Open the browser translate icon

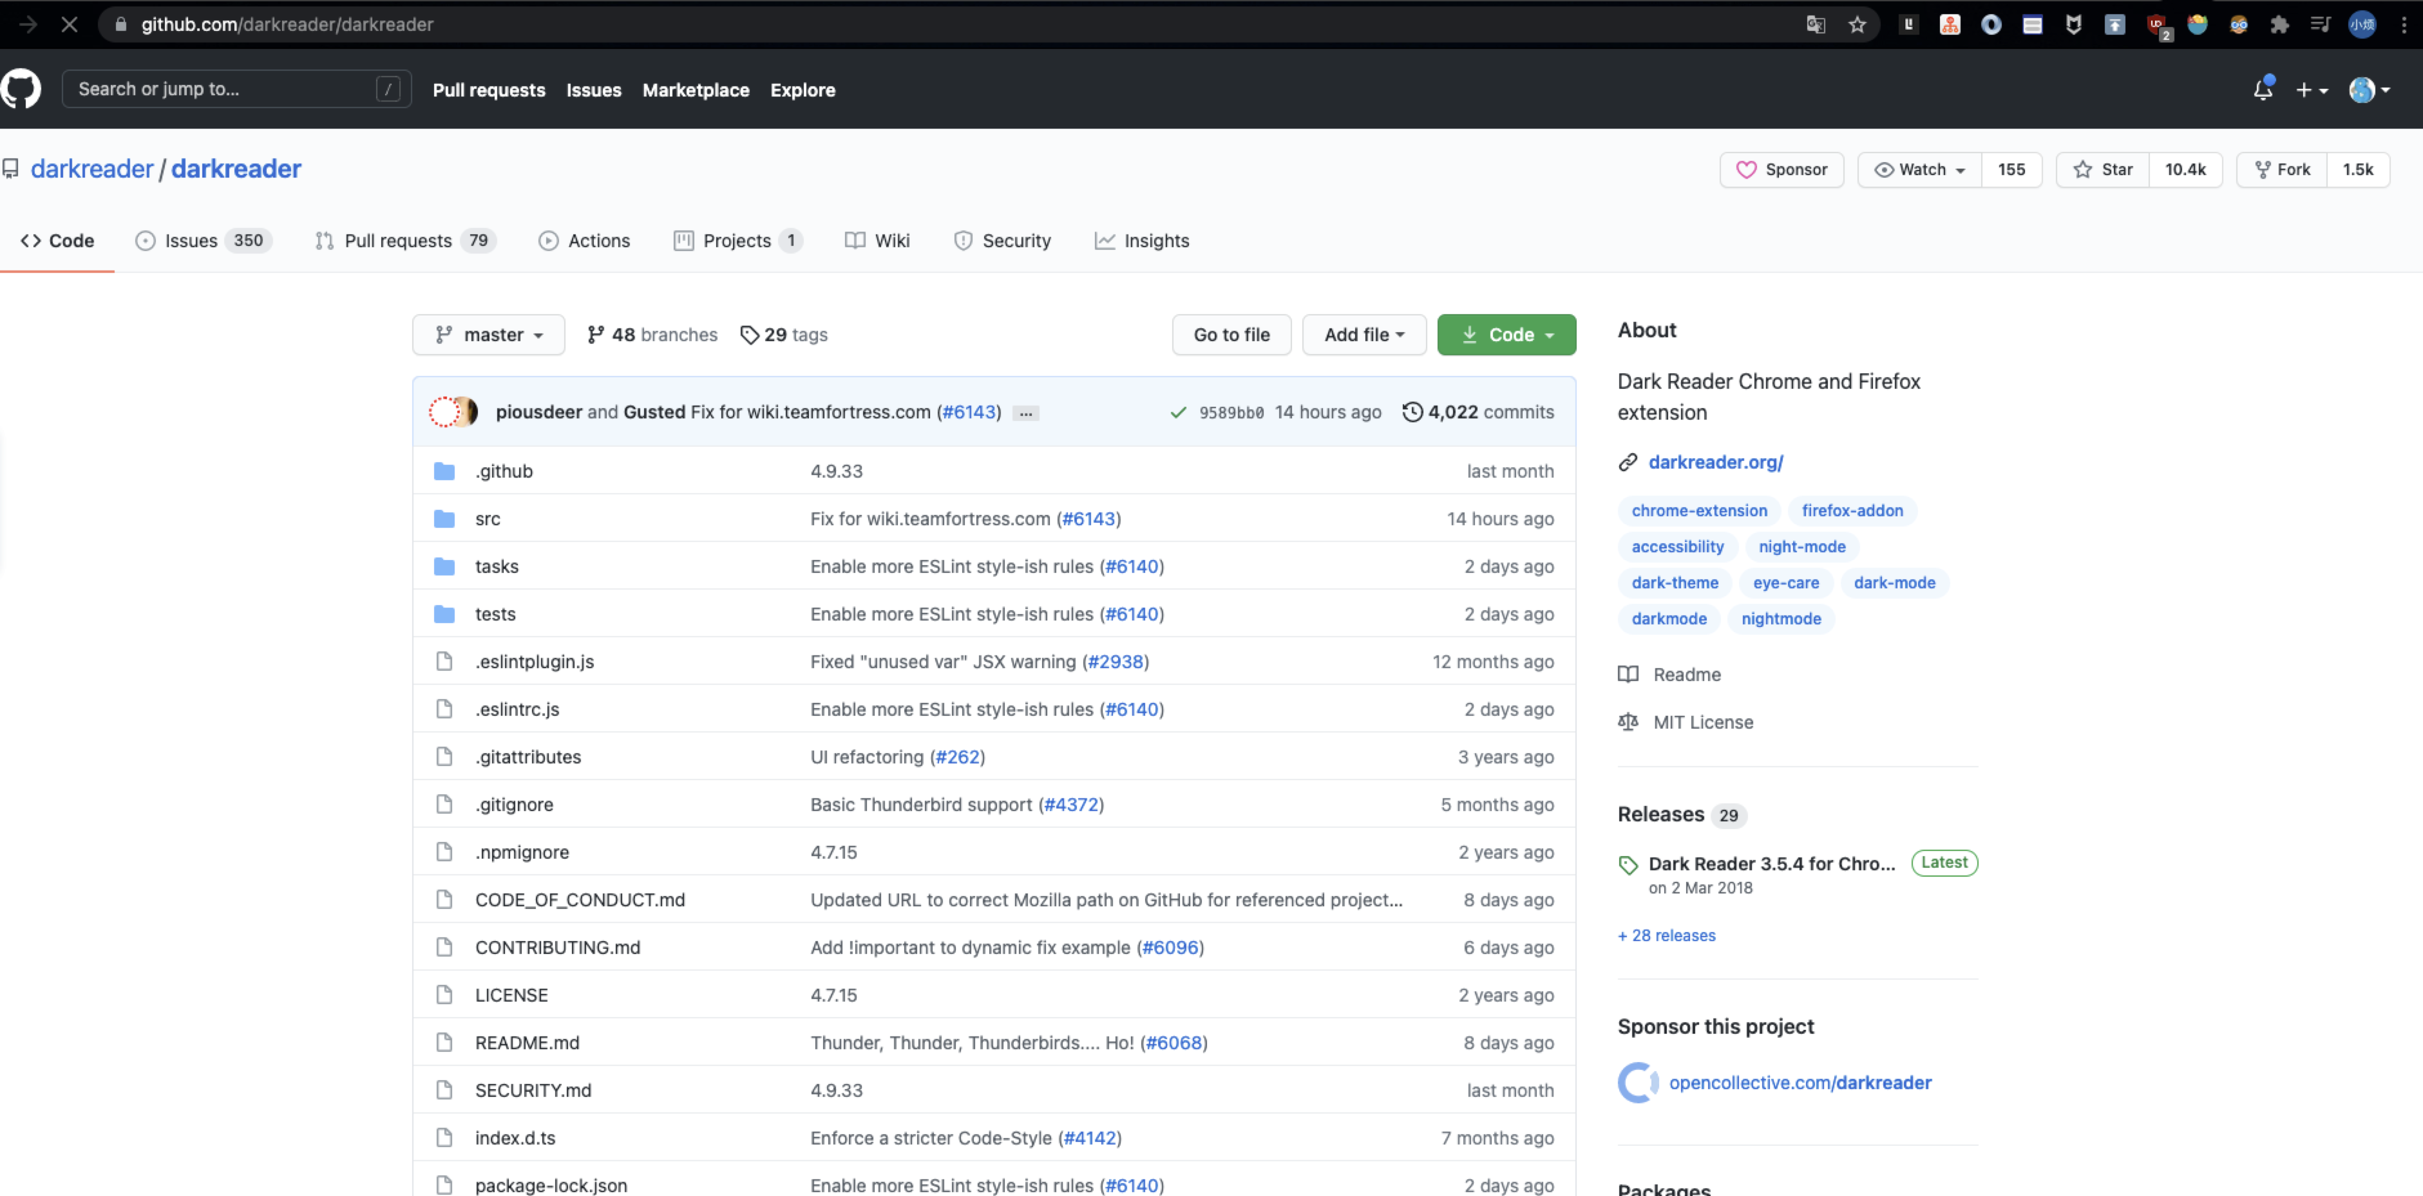point(1816,24)
